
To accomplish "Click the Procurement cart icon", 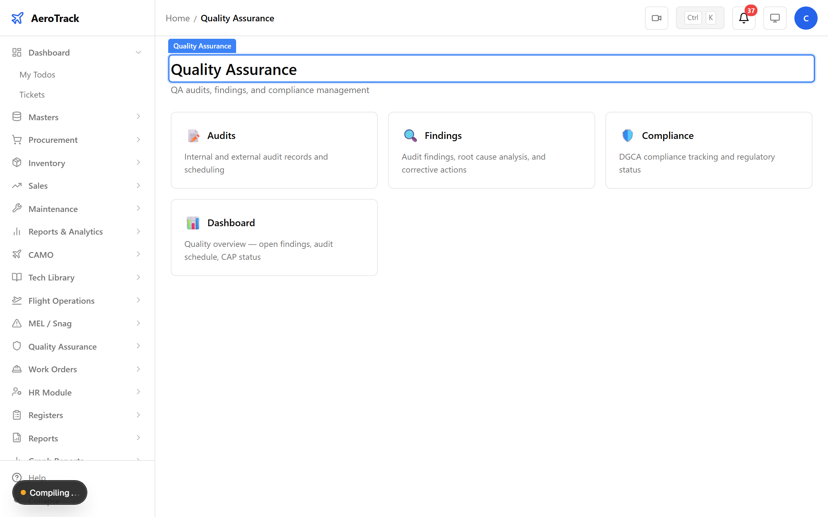I will [17, 140].
